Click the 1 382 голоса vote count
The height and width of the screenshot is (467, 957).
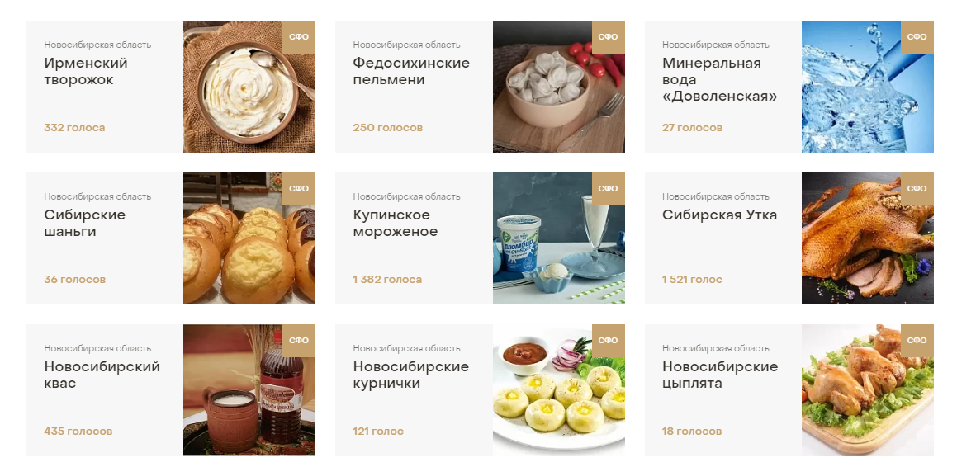point(387,280)
